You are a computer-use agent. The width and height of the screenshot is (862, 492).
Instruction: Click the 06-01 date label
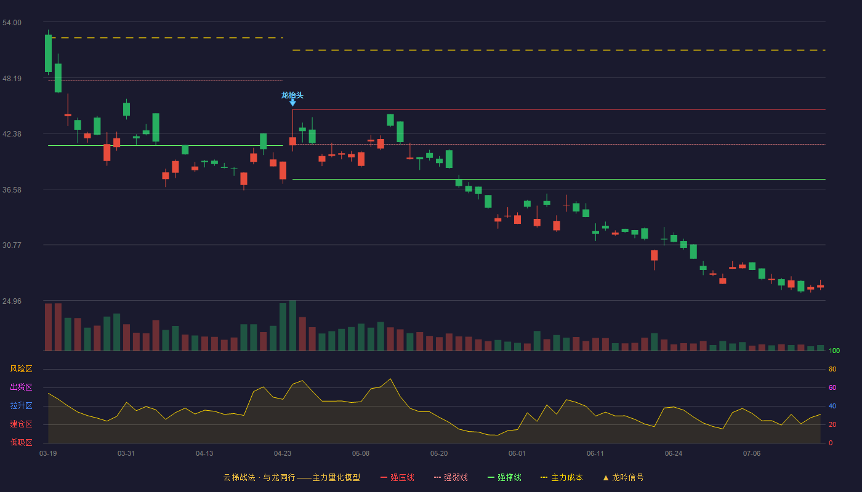coord(517,453)
